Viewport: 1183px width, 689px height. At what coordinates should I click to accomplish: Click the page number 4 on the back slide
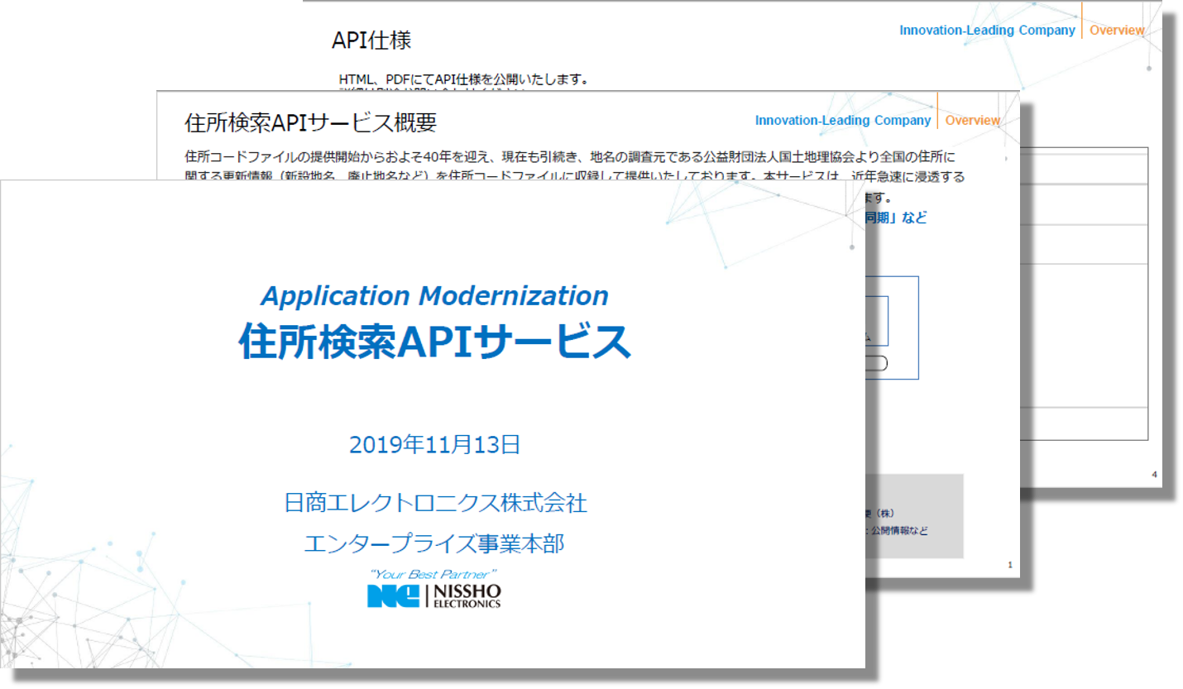pyautogui.click(x=1154, y=474)
